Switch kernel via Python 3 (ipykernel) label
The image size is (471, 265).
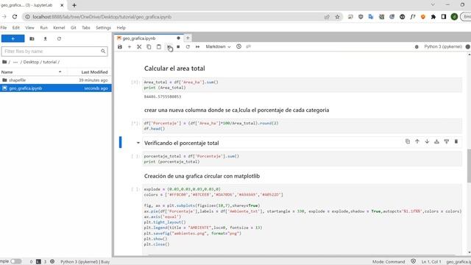[x=443, y=46]
